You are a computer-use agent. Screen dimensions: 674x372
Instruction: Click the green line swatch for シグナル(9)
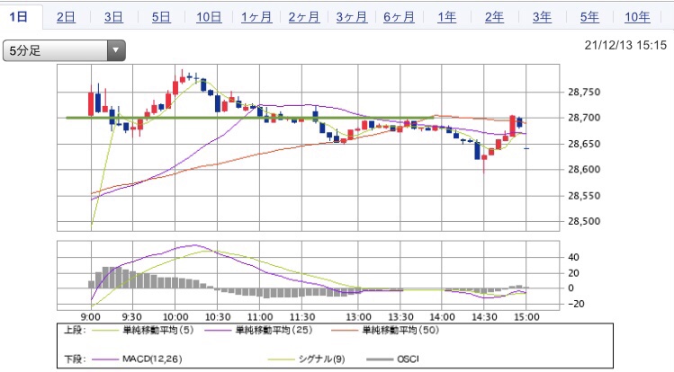tap(281, 359)
